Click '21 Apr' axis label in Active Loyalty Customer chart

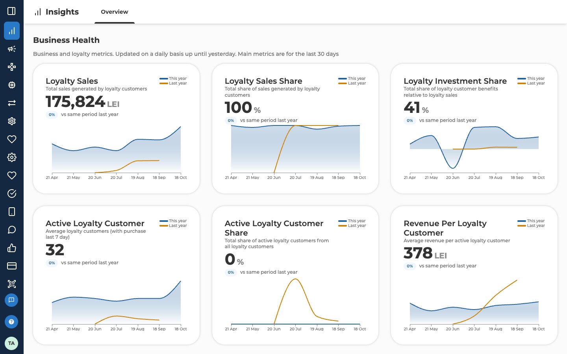[x=52, y=329]
